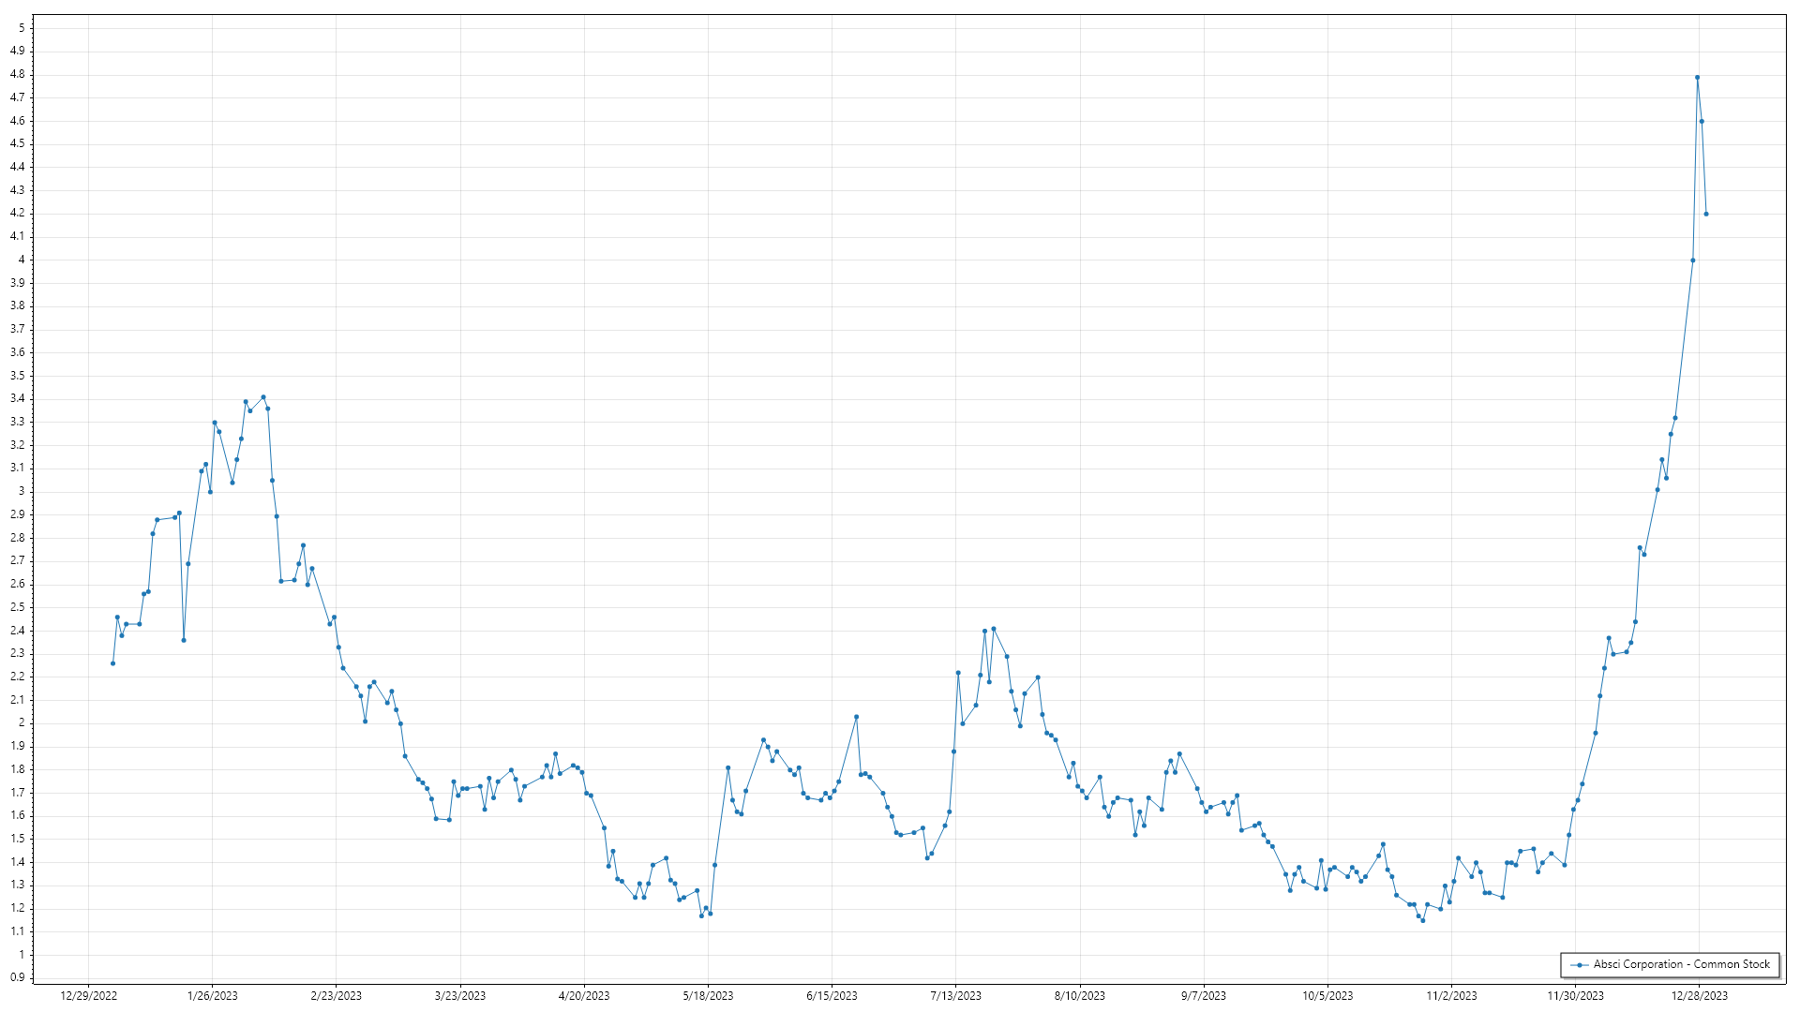1800x1012 pixels.
Task: Click the 1/26/2023 x-axis date label
Action: [x=212, y=996]
